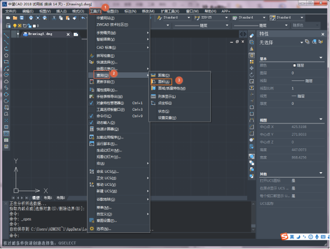
Task: Toggle 动态输入(D) checked menu item
Action: click(x=119, y=123)
